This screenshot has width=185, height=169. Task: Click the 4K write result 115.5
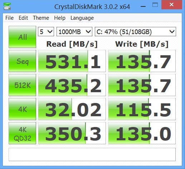point(142,109)
